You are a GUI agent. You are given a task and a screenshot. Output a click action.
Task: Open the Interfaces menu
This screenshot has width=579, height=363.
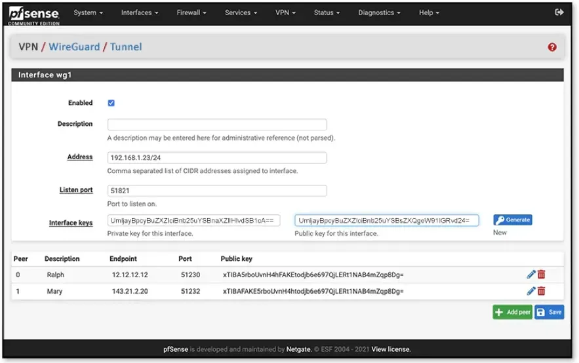tap(140, 12)
